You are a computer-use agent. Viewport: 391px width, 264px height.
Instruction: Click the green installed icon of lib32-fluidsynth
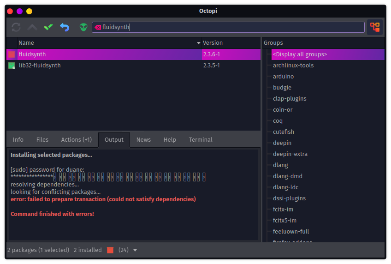[x=12, y=66]
